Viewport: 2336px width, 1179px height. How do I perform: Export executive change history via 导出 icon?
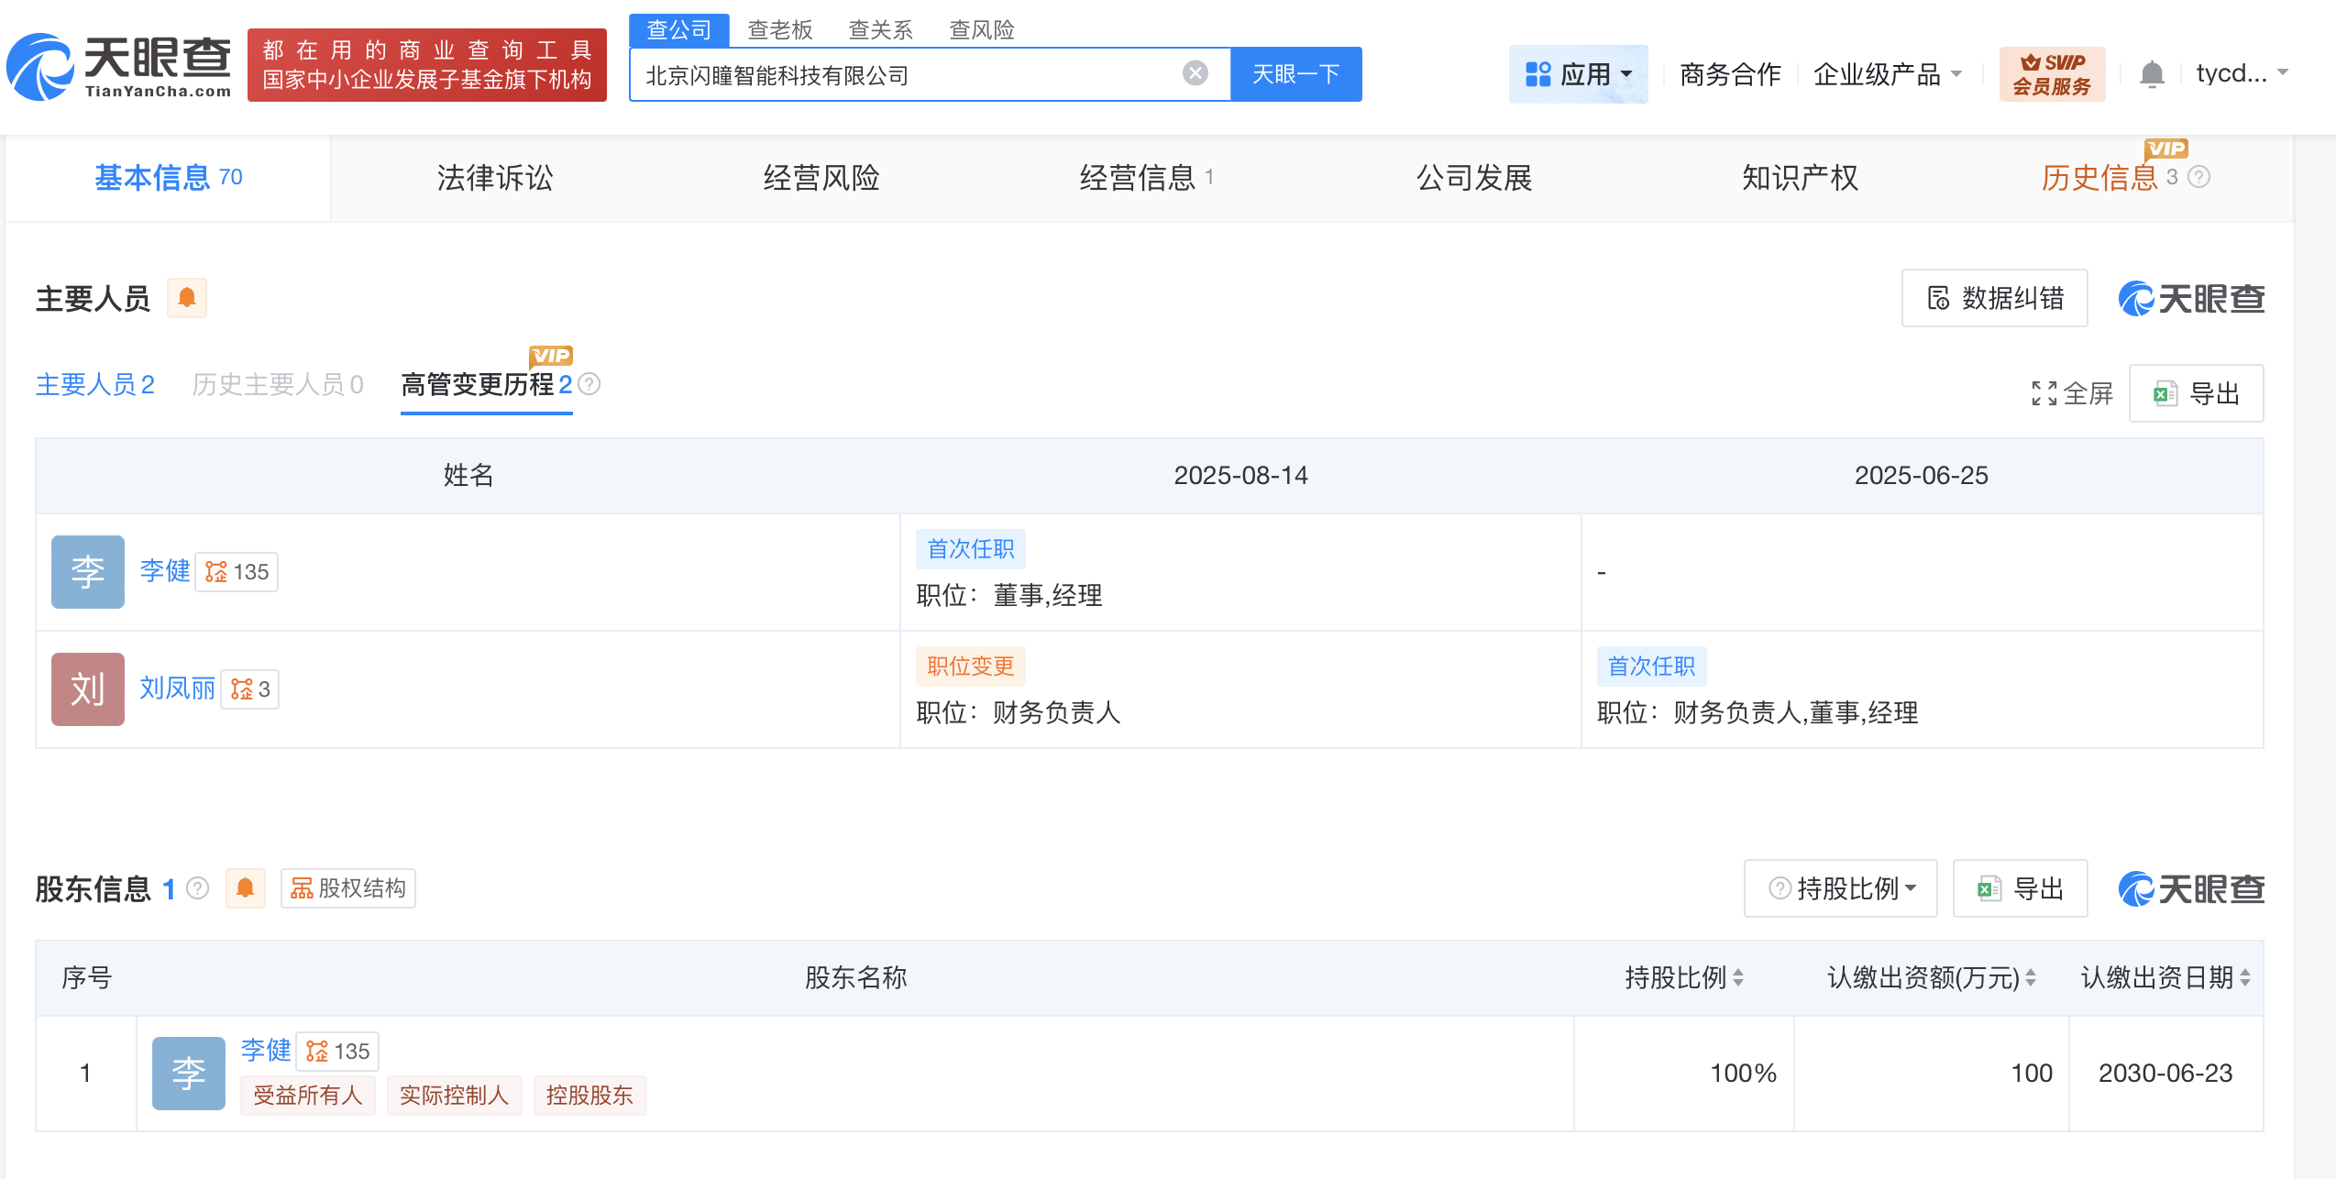pyautogui.click(x=2196, y=392)
